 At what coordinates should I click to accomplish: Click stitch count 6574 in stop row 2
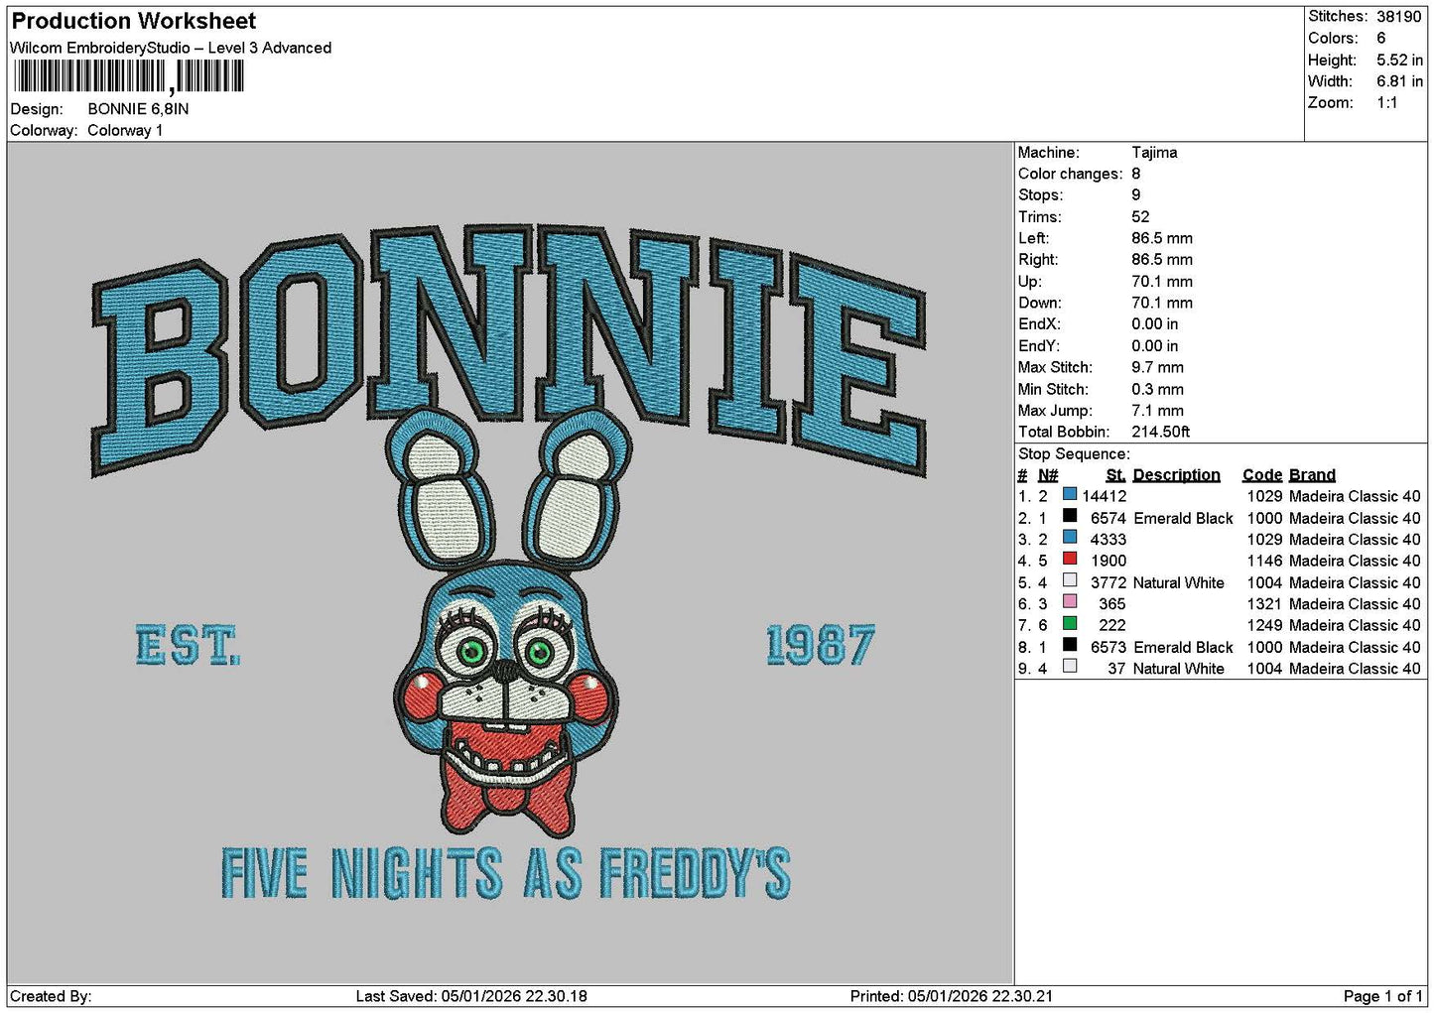coord(1108,518)
